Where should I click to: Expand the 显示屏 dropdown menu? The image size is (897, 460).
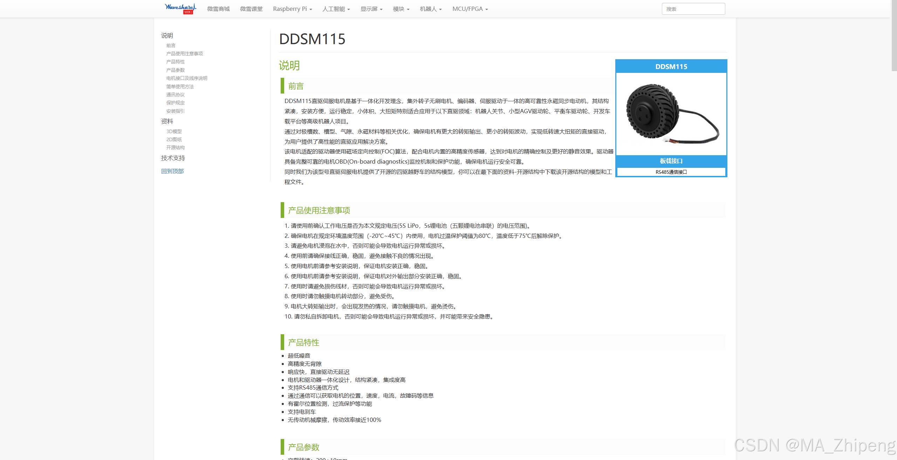371,9
